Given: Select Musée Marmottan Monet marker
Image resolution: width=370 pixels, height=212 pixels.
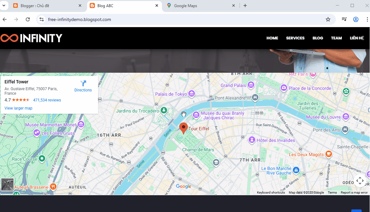Looking at the screenshot, I should 81,124.
